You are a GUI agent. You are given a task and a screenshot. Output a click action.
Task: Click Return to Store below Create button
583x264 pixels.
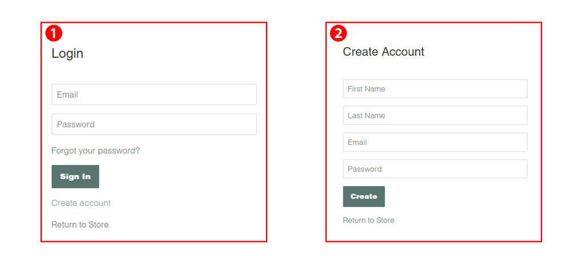coord(368,220)
